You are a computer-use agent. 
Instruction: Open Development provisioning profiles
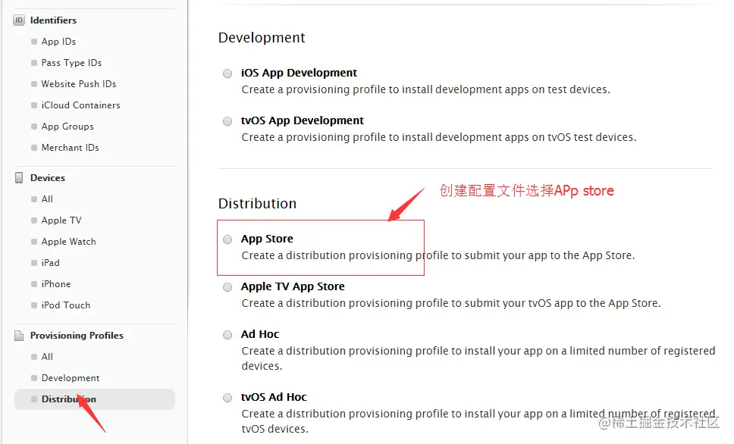[71, 378]
